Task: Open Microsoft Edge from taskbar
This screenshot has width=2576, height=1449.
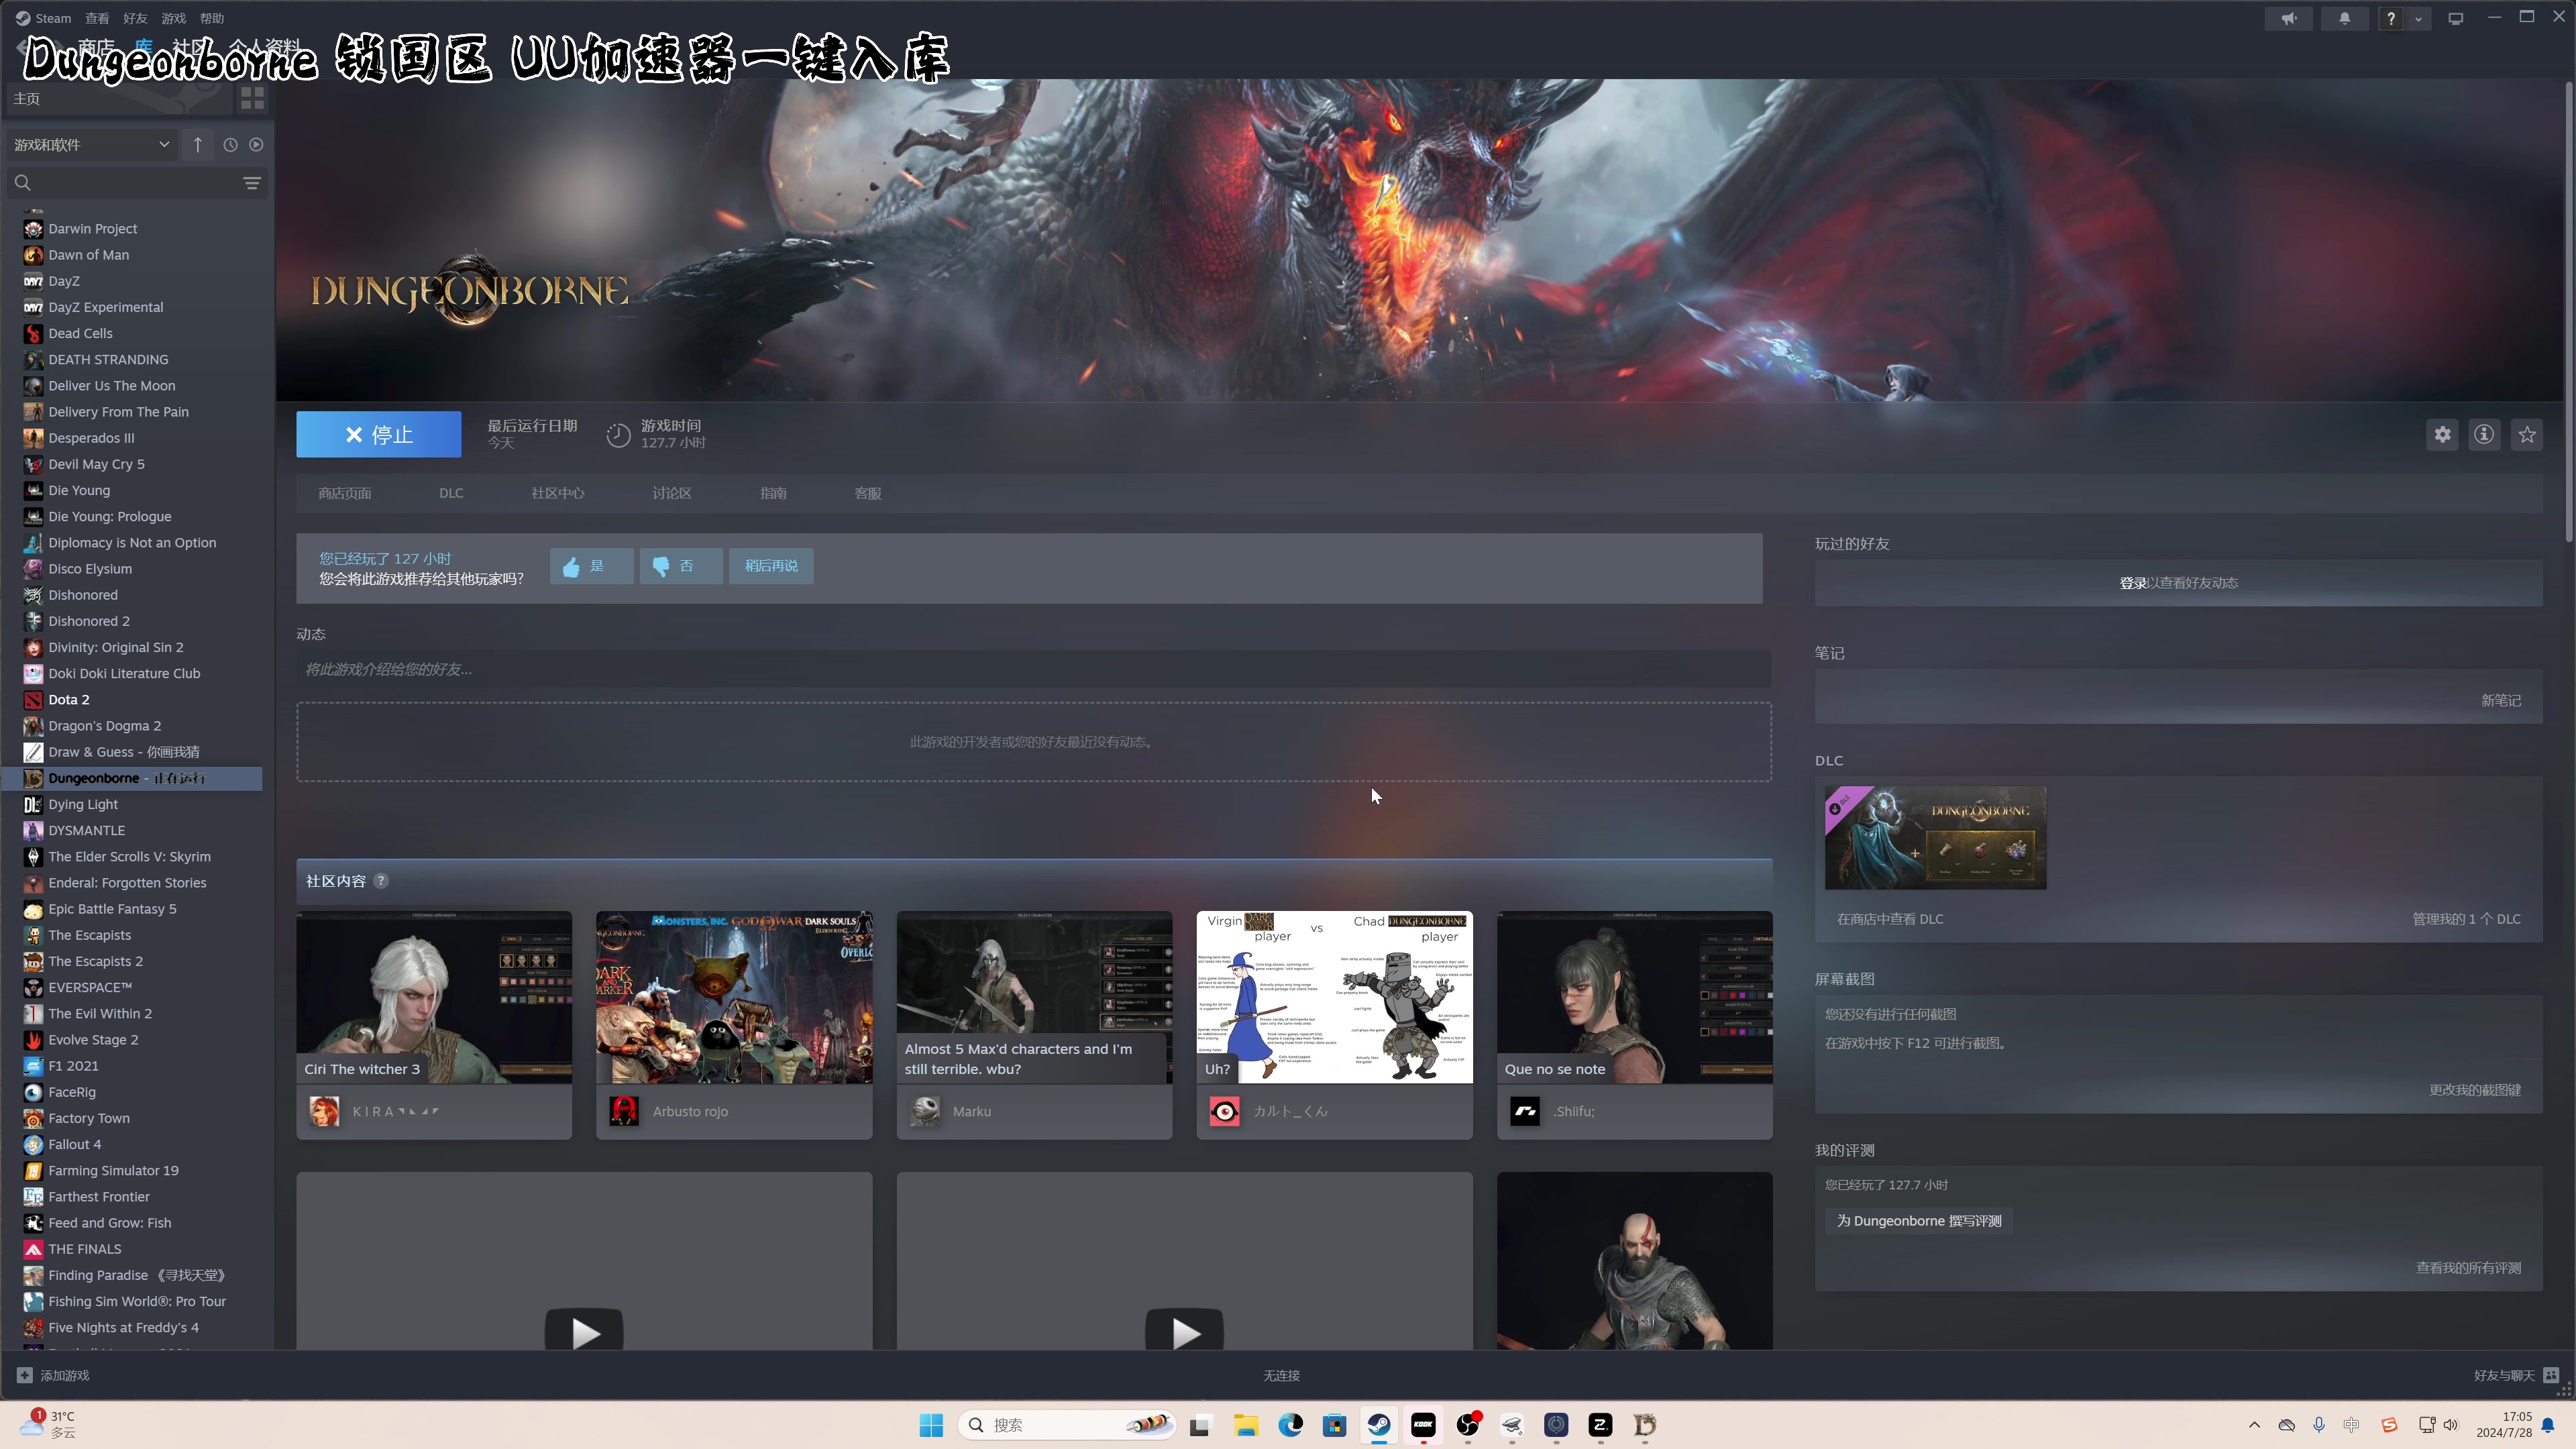Action: (1290, 1425)
